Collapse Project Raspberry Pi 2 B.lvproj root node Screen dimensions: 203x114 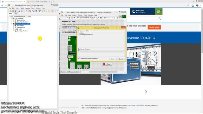(10, 16)
